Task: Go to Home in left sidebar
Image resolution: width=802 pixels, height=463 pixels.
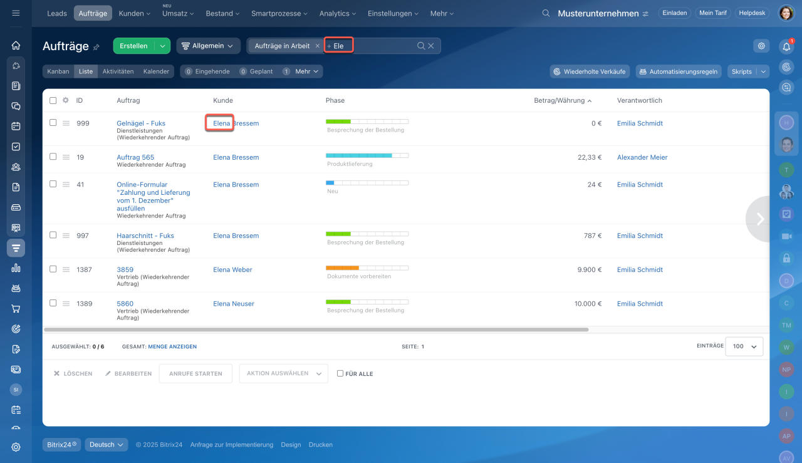Action: click(x=16, y=46)
